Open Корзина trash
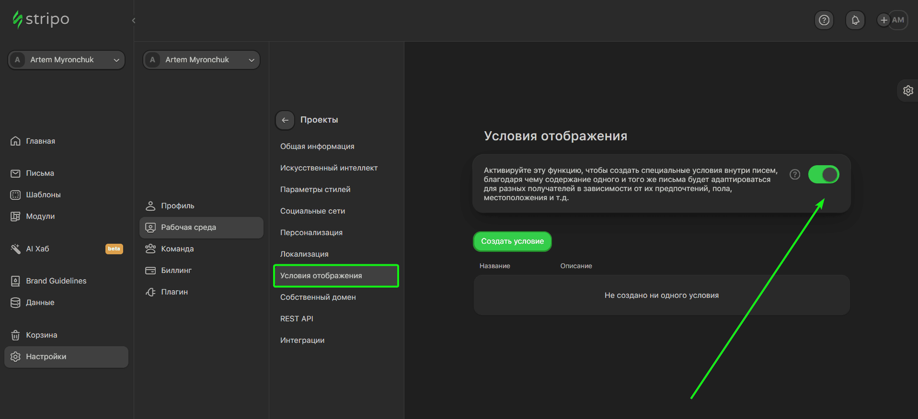The image size is (918, 419). point(42,335)
